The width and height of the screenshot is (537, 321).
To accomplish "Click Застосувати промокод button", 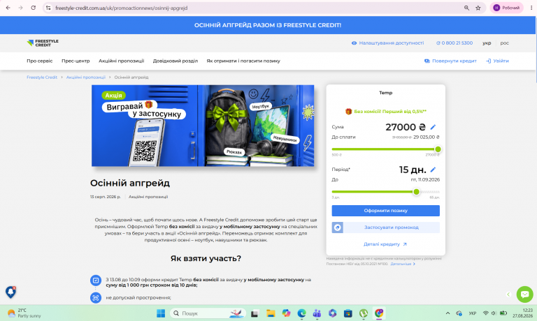I will [x=386, y=227].
